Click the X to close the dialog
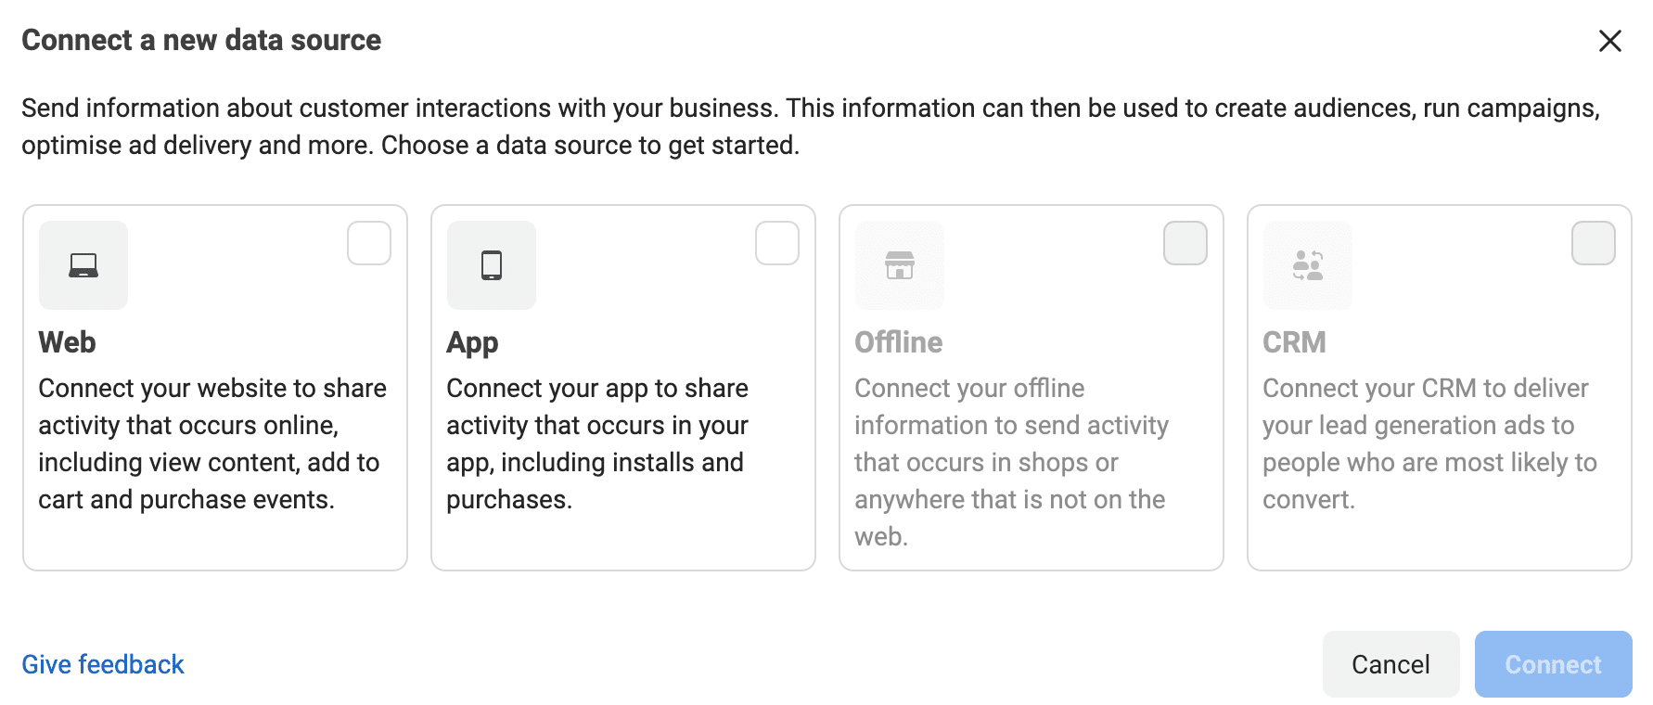The width and height of the screenshot is (1653, 705). click(x=1609, y=41)
